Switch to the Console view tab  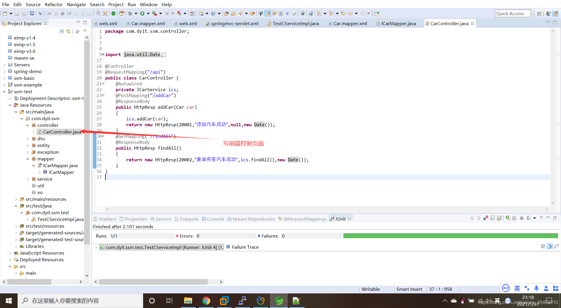point(213,219)
